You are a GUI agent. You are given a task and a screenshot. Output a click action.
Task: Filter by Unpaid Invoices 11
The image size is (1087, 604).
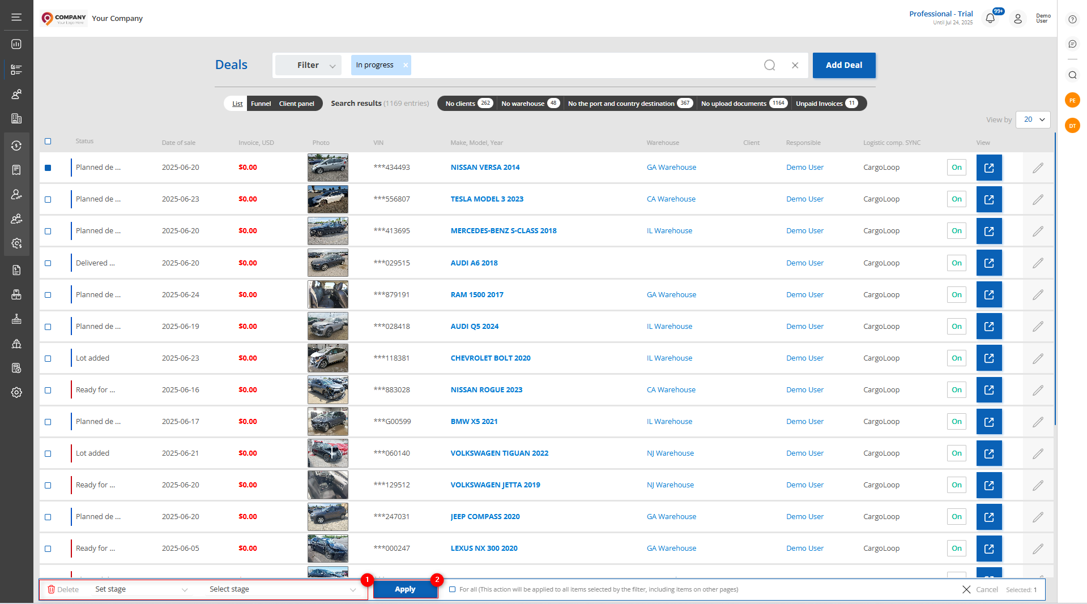[826, 104]
